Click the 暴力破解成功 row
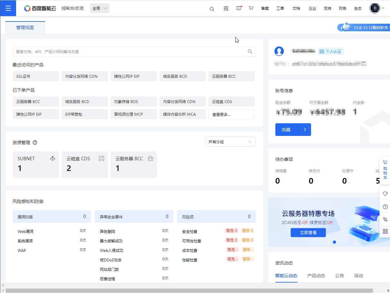The height and width of the screenshot is (293, 390). coord(134,241)
